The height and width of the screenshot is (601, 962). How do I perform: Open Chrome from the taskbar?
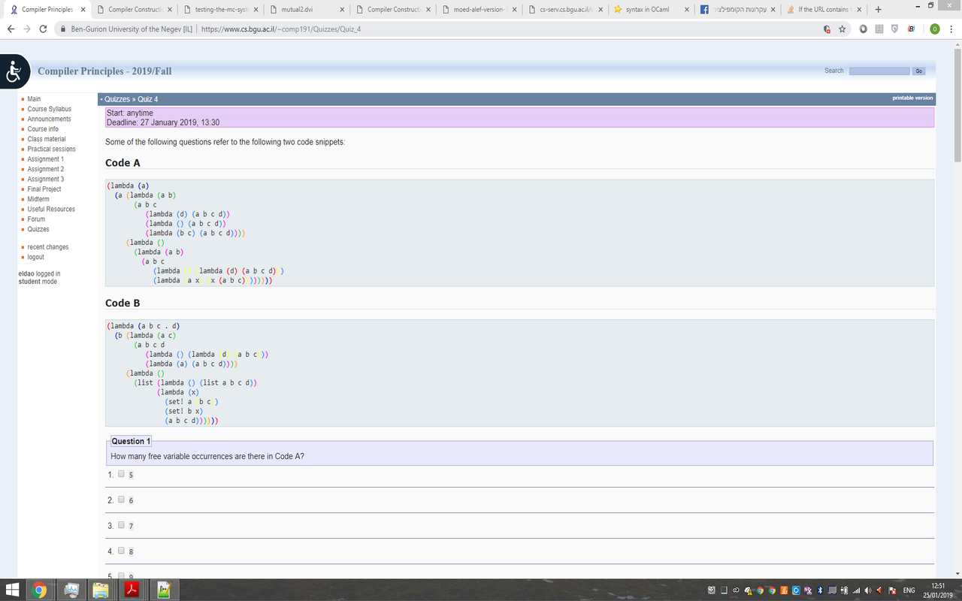point(40,590)
